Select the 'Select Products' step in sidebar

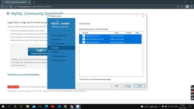[x=57, y=39]
